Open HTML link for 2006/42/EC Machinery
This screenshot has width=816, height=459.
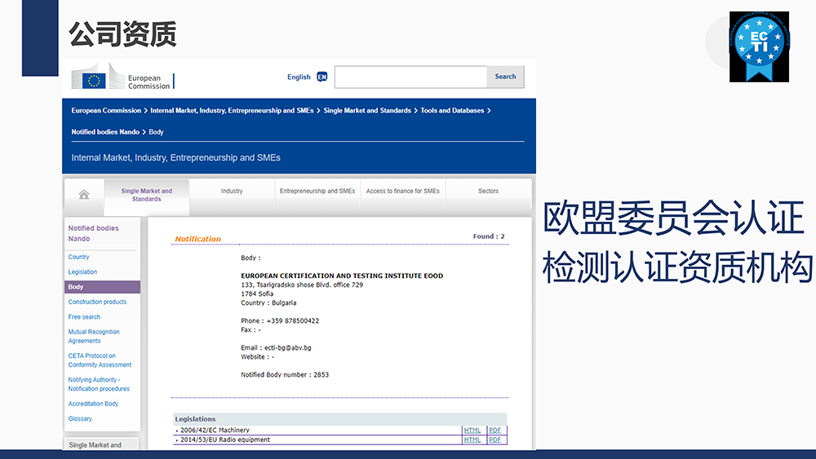[x=472, y=430]
